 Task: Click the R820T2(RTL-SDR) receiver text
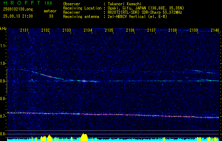pos(144,12)
